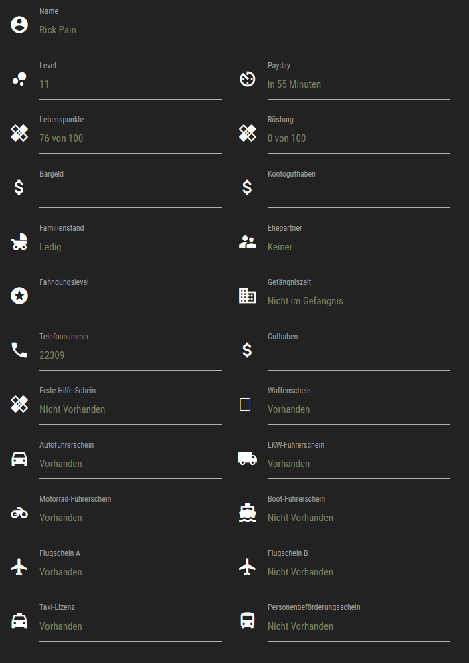Click the motorcycle icon for Motorrad-Führerschein
The height and width of the screenshot is (663, 469).
(19, 513)
